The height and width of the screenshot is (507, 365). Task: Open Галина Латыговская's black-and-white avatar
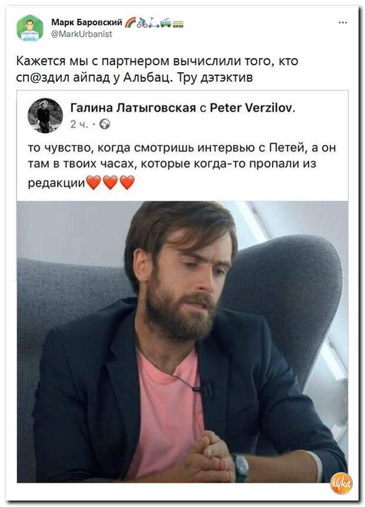click(x=45, y=115)
